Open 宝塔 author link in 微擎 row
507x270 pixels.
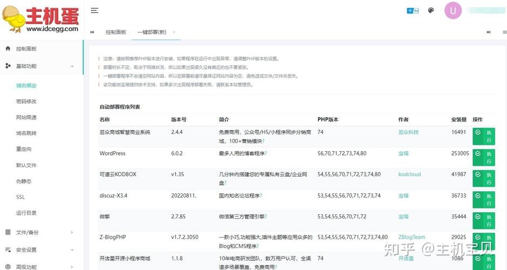click(403, 217)
